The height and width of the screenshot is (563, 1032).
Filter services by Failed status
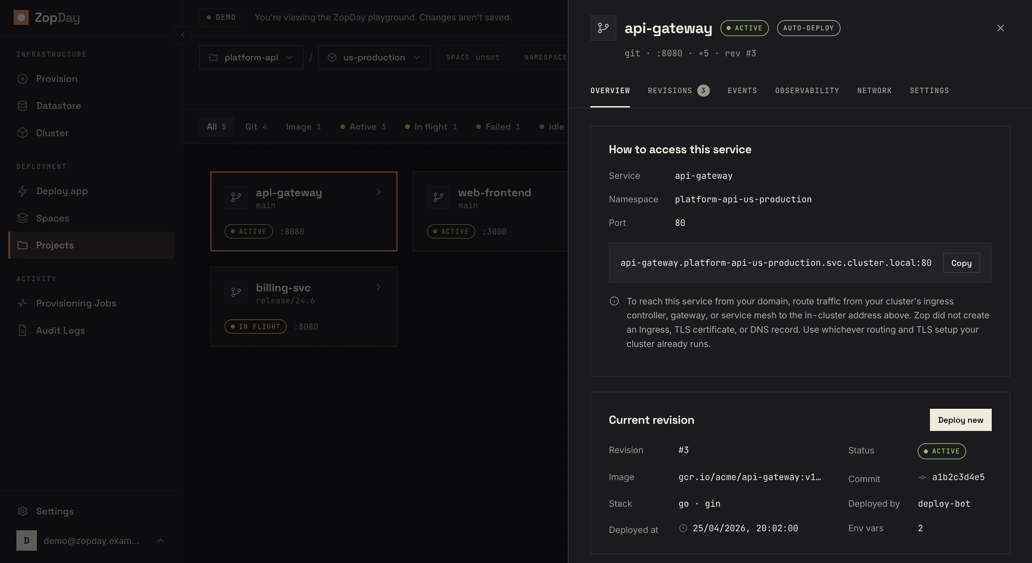[498, 127]
